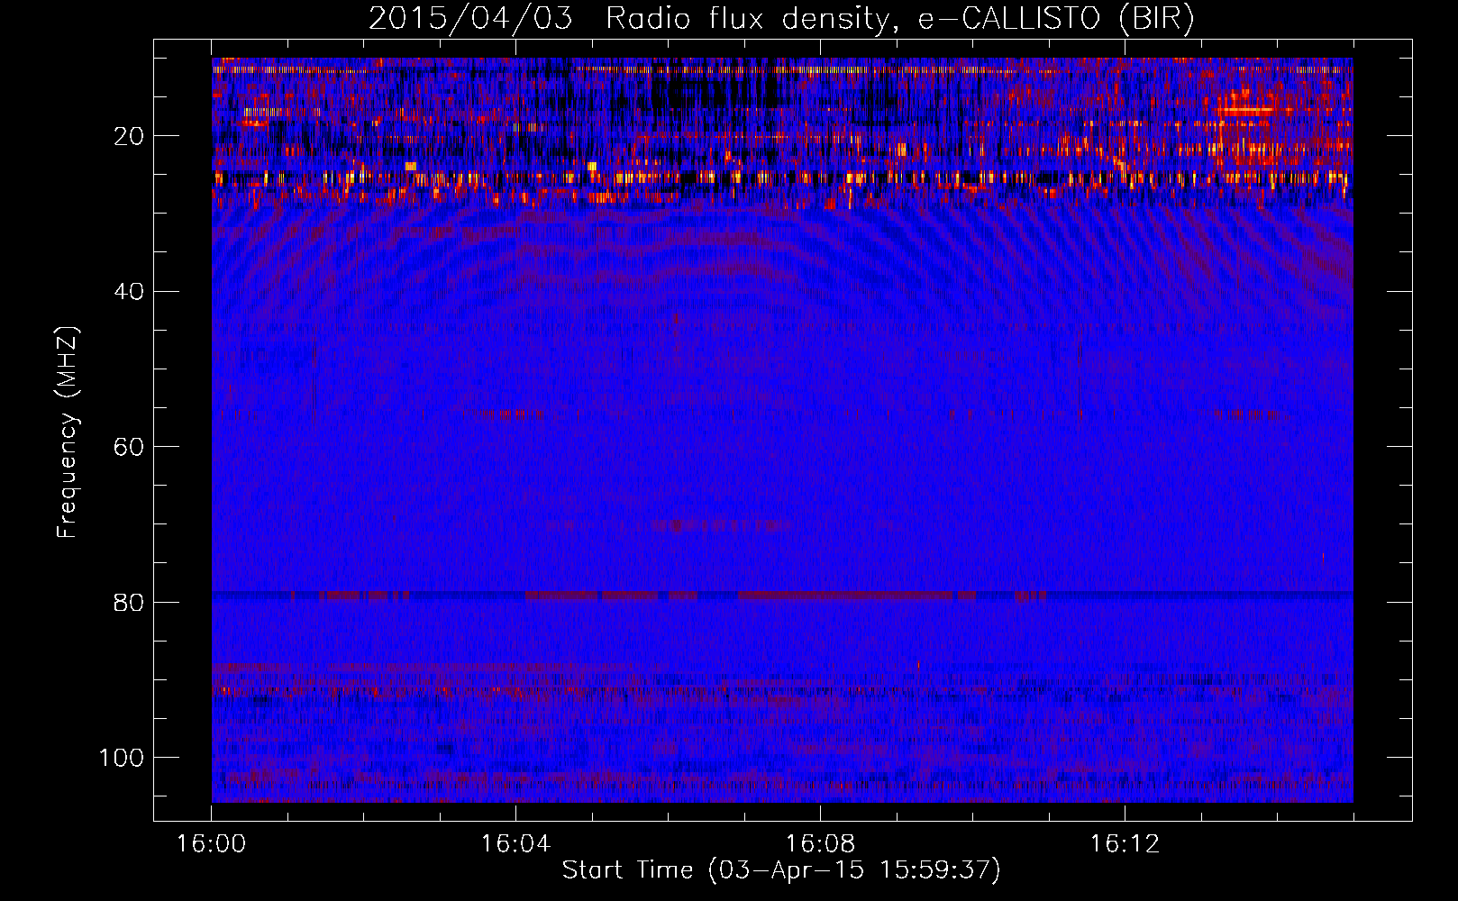The width and height of the screenshot is (1458, 901).
Task: Click the '16:12' time tick label
Action: [1125, 844]
